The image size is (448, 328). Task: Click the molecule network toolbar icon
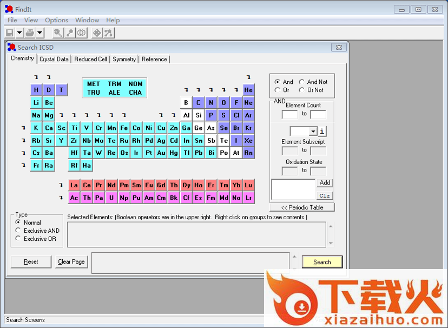[x=109, y=33]
